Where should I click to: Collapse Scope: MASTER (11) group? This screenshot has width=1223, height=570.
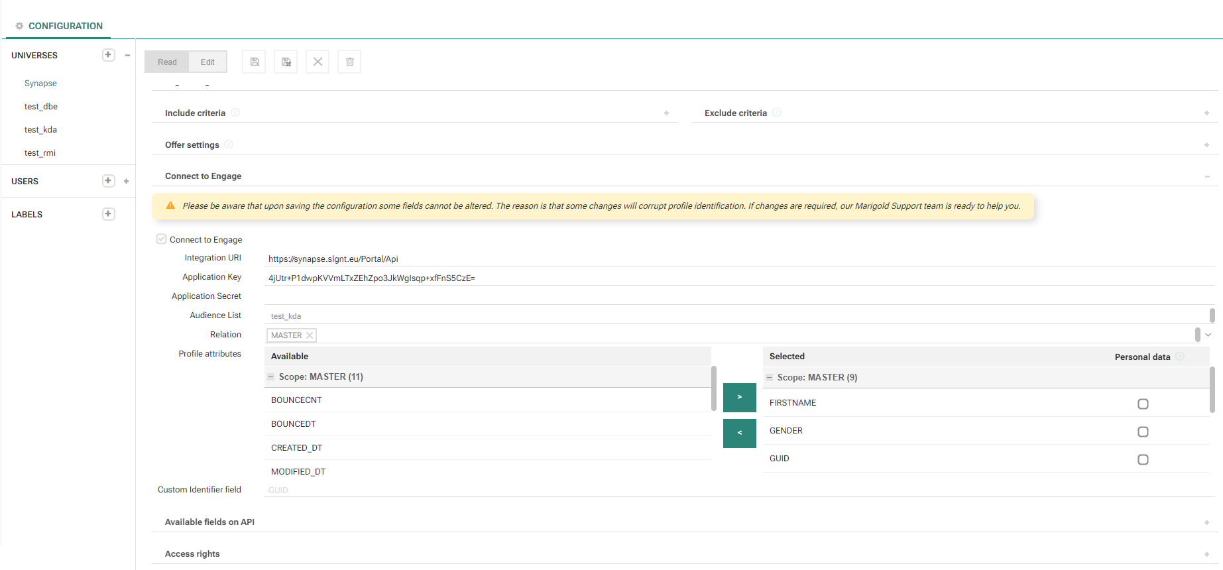270,377
